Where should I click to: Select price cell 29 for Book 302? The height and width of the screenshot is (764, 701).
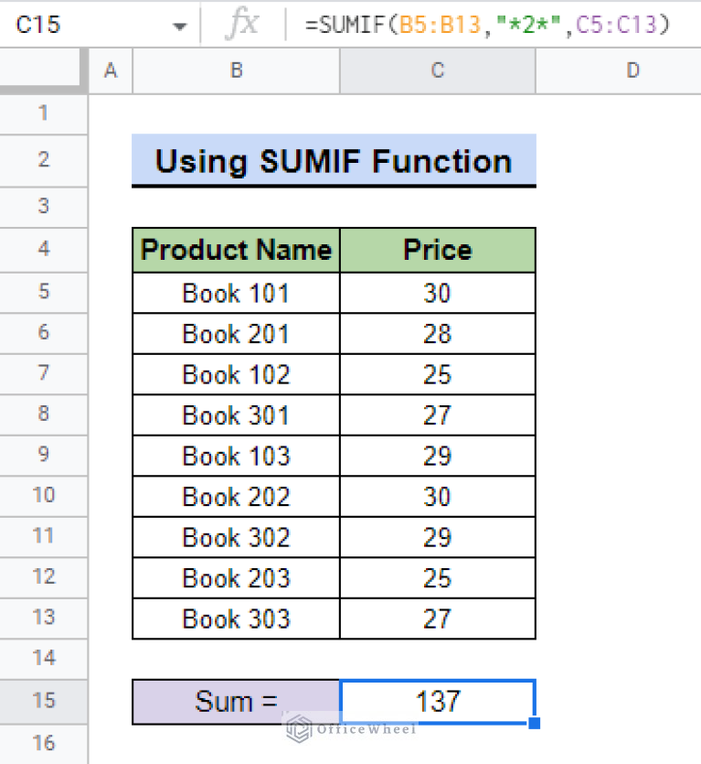pyautogui.click(x=438, y=537)
